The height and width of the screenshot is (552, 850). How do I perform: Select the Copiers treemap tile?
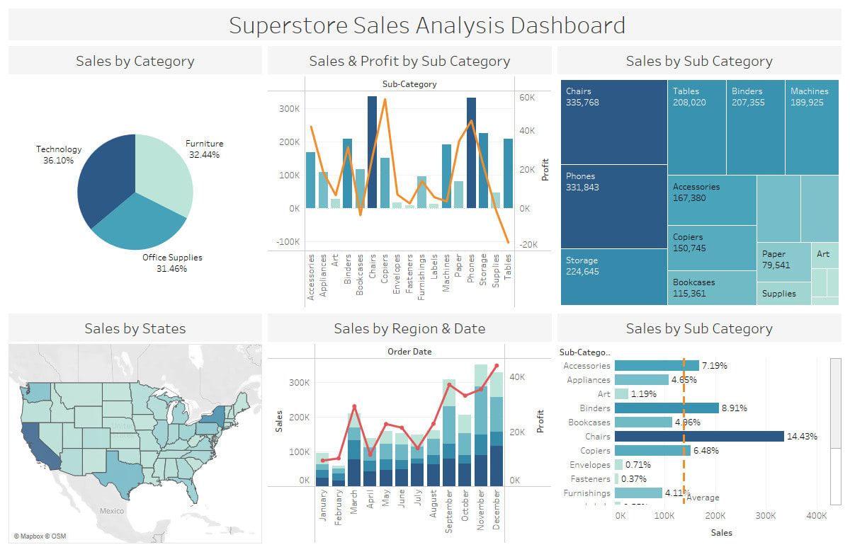tap(712, 248)
